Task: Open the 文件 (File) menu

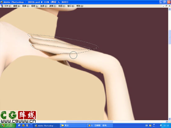Action: [8, 6]
